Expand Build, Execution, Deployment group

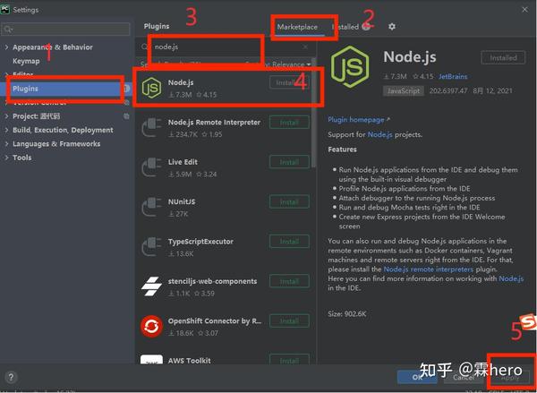pyautogui.click(x=6, y=130)
